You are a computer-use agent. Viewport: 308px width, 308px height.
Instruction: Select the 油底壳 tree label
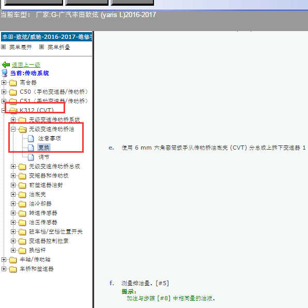[37, 195]
